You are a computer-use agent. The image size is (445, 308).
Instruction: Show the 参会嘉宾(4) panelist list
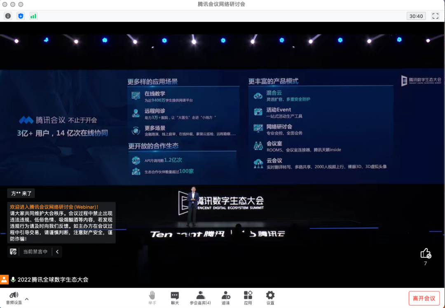click(200, 298)
